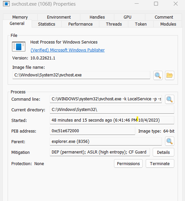Inspect the image file with magnifier icon

pyautogui.click(x=158, y=75)
